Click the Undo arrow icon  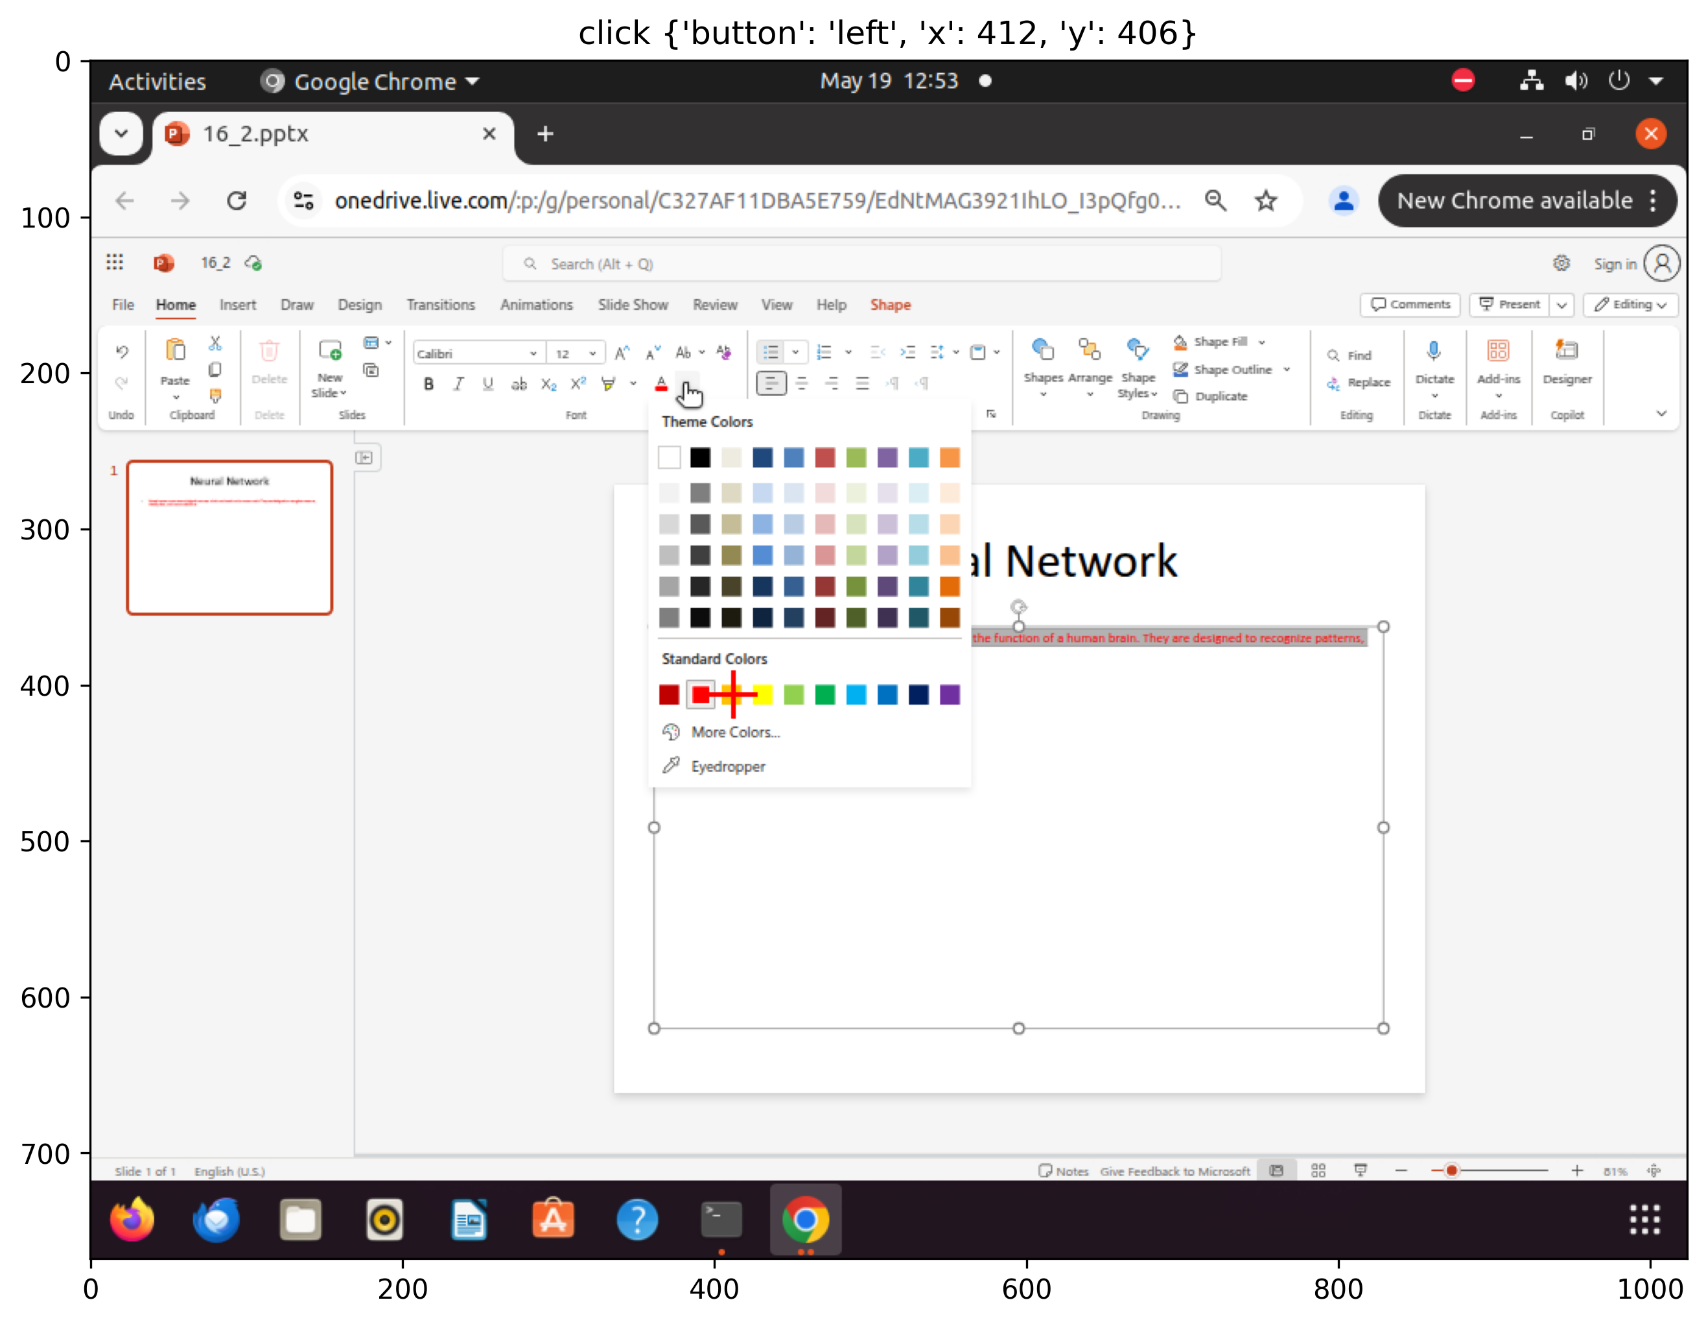(x=122, y=351)
